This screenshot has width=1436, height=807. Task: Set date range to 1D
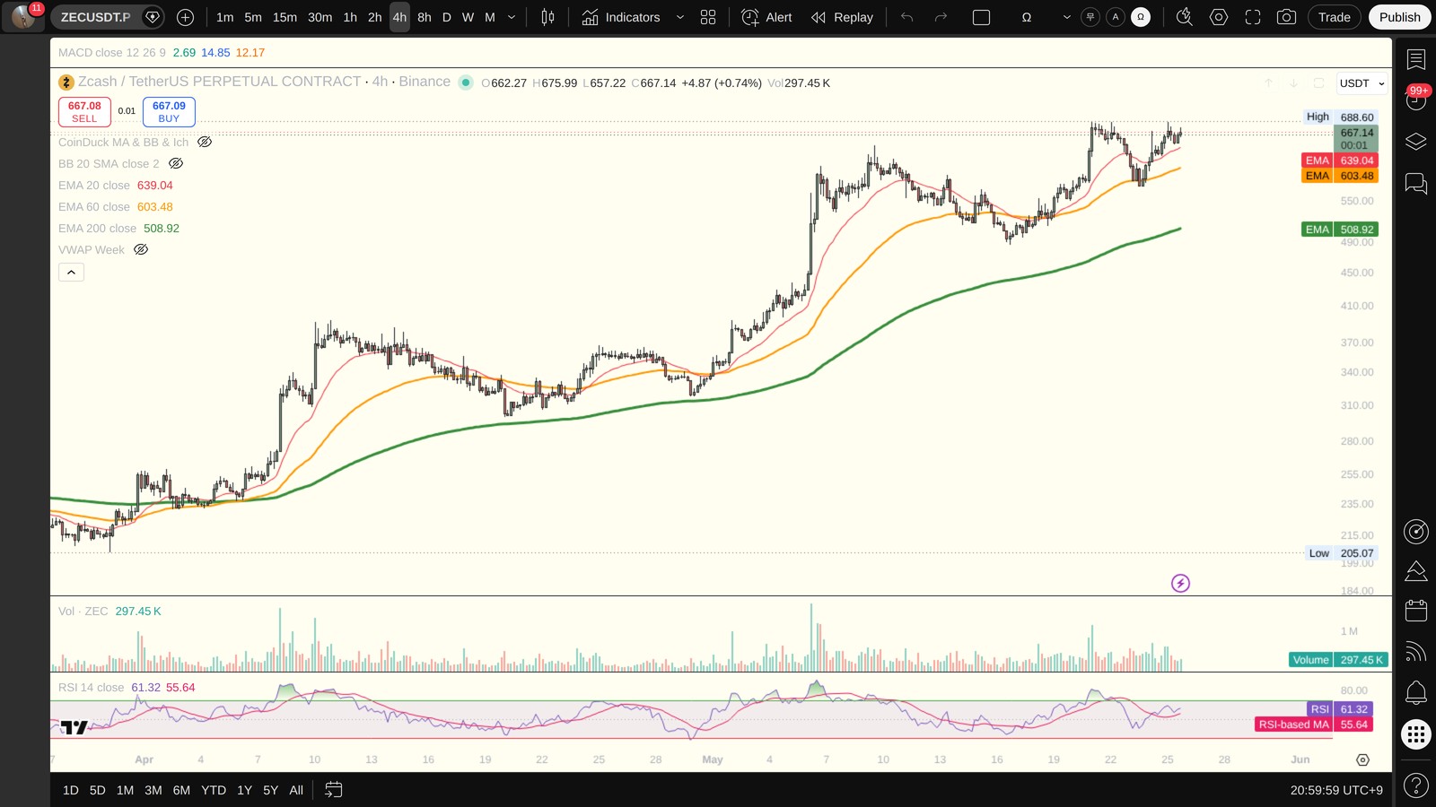(71, 790)
